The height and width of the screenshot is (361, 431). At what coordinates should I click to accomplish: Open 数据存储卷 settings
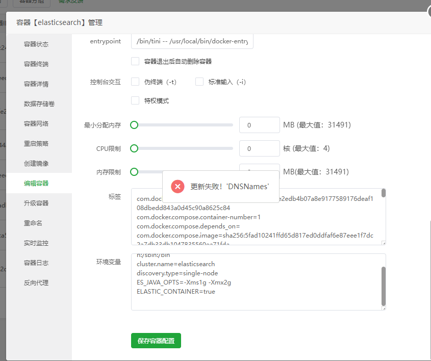pos(39,104)
